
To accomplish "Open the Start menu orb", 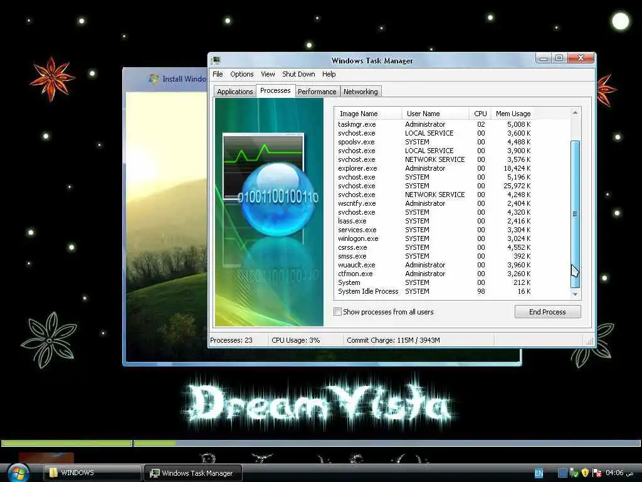I will point(18,473).
